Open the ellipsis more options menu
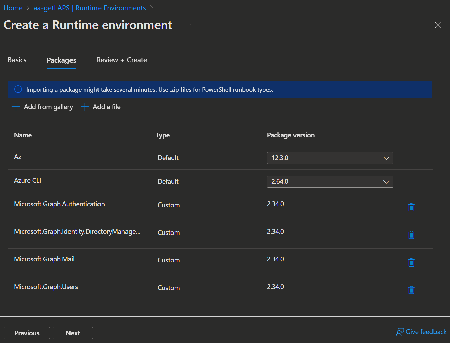 pos(188,25)
